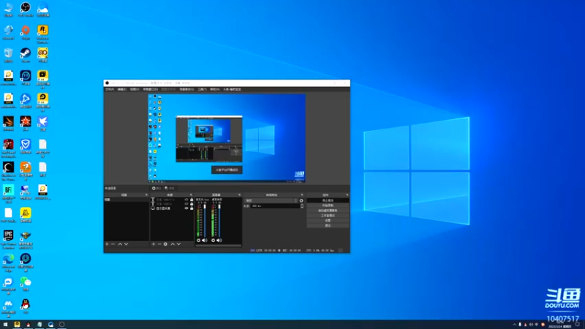Open the Recycle Bin desktop icon
The width and height of the screenshot is (585, 329).
[8, 56]
